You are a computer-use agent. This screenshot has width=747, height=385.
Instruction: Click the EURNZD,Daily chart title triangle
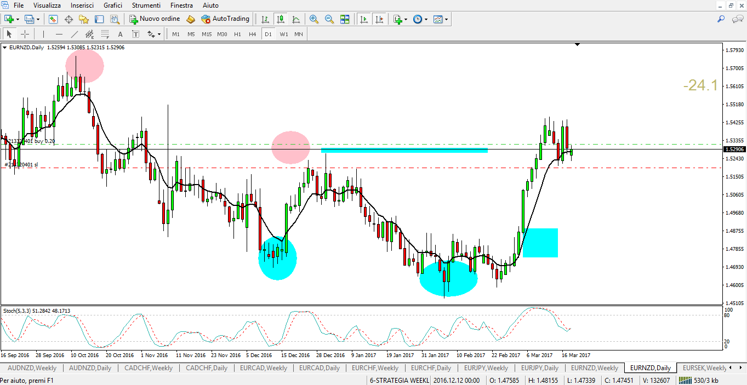click(x=5, y=48)
